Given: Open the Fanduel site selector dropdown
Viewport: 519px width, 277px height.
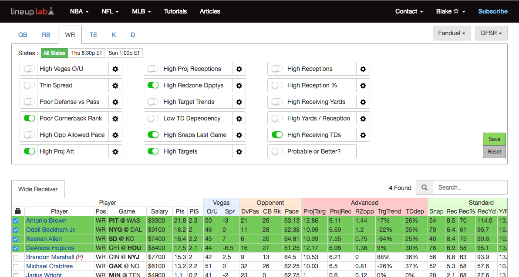Looking at the screenshot, I should (452, 33).
